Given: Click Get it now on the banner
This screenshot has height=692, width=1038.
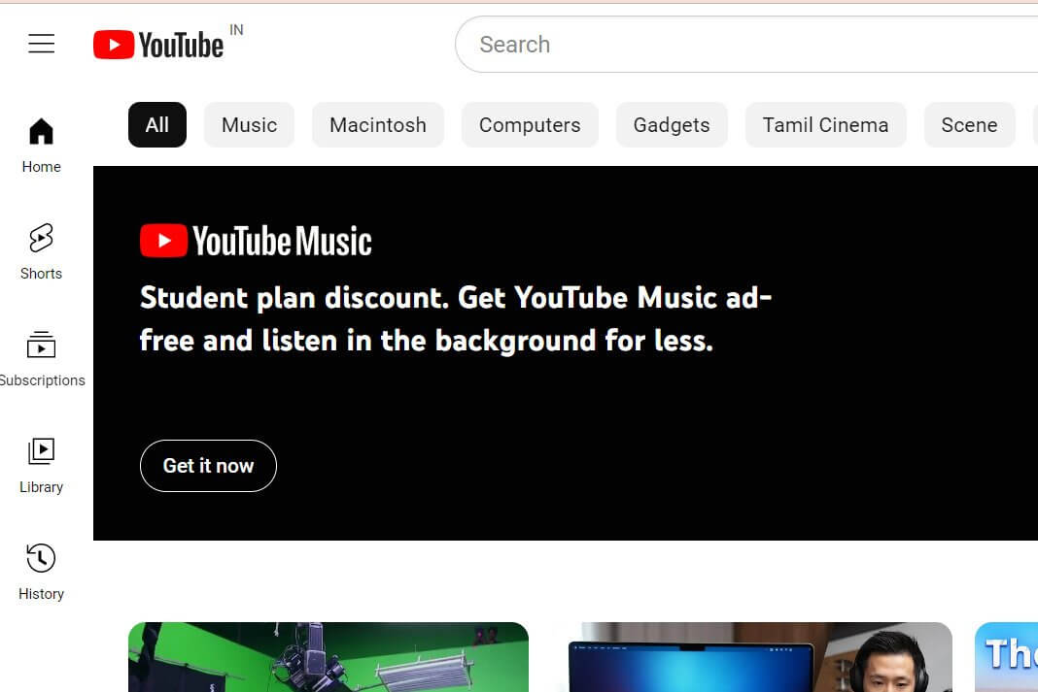Looking at the screenshot, I should point(208,466).
